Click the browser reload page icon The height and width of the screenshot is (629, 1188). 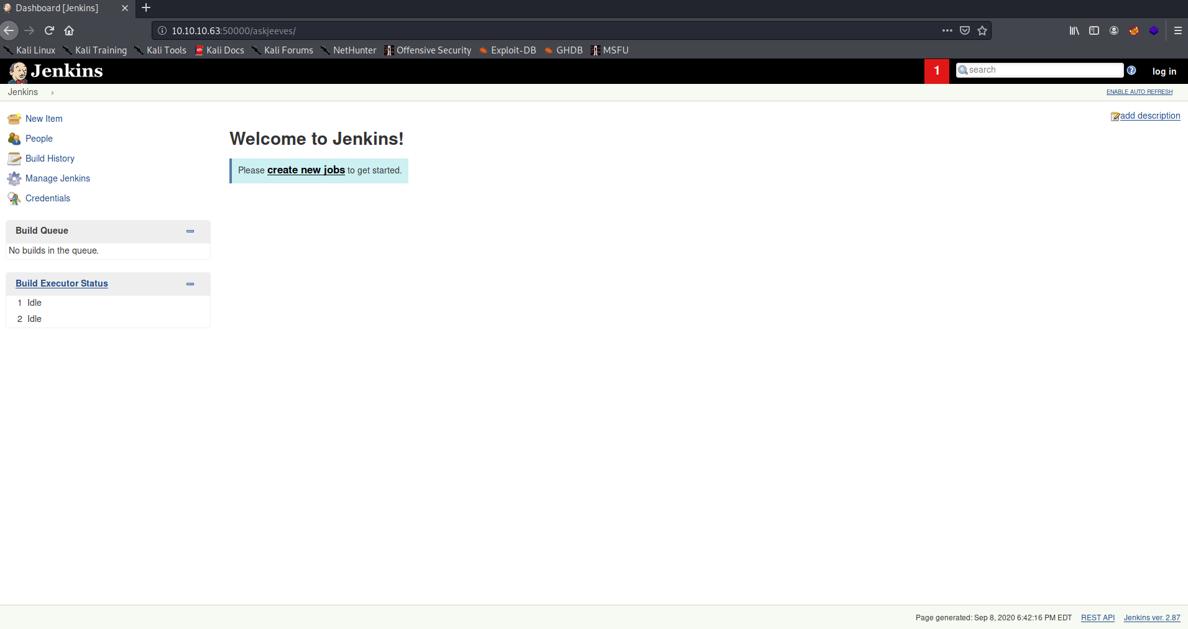pos(50,30)
